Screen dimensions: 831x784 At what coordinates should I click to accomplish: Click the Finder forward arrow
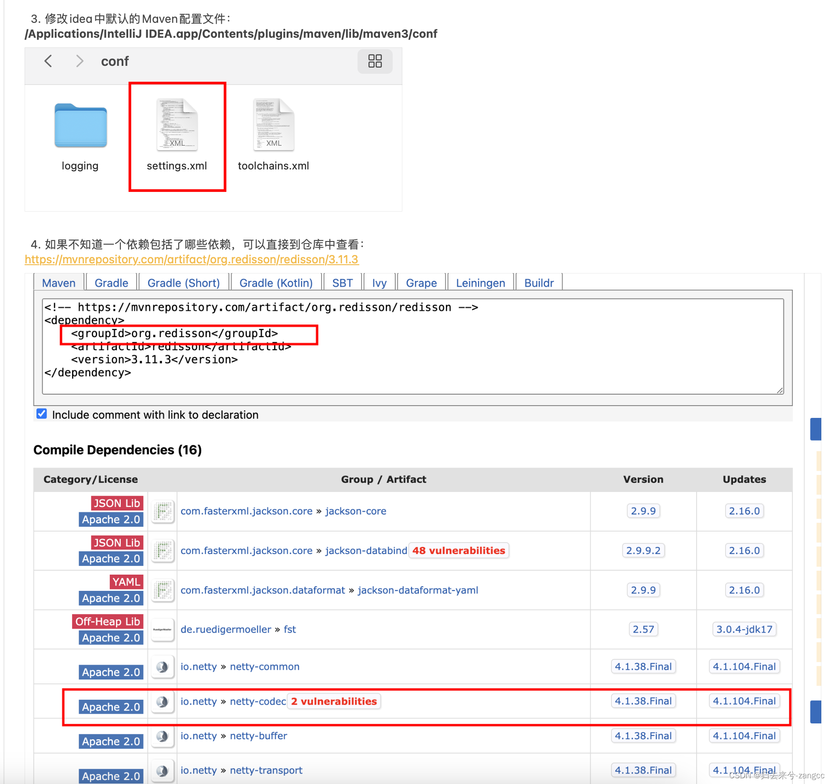[79, 61]
